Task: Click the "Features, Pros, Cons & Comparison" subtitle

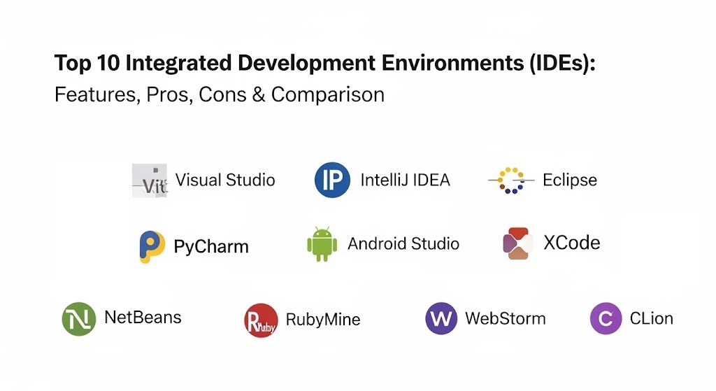Action: [x=220, y=94]
